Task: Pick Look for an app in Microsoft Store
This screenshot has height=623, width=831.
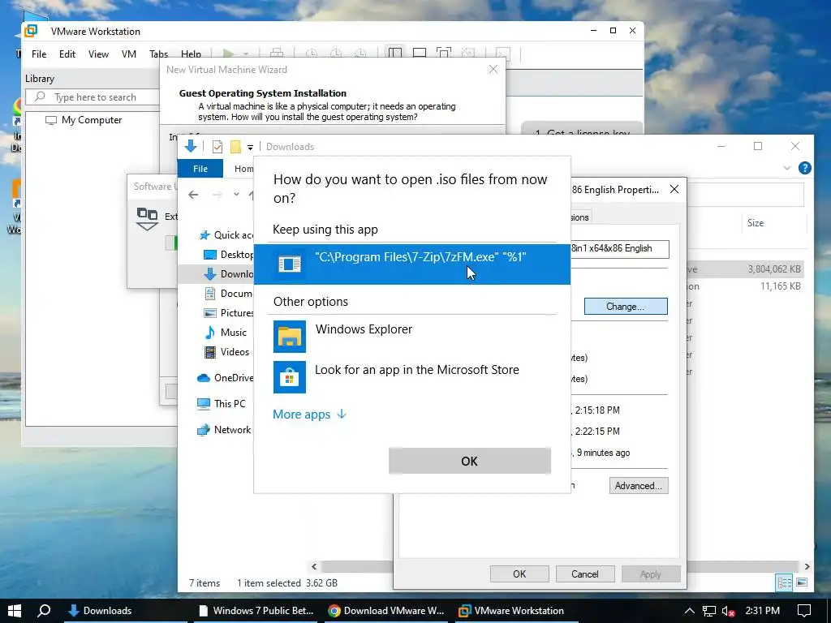Action: click(411, 376)
